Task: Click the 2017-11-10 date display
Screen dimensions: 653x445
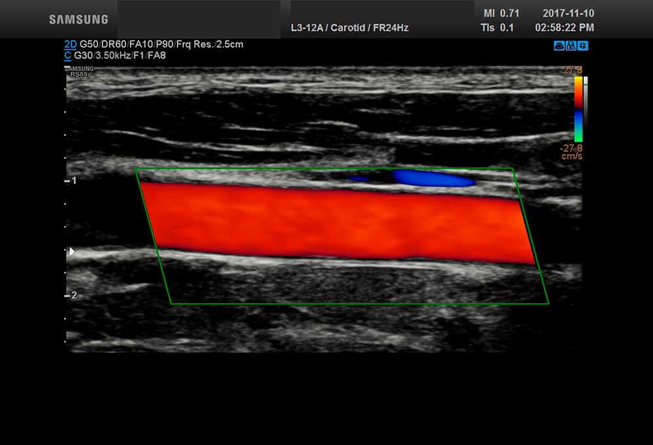Action: [x=568, y=13]
